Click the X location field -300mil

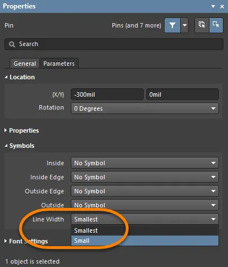pyautogui.click(x=107, y=94)
